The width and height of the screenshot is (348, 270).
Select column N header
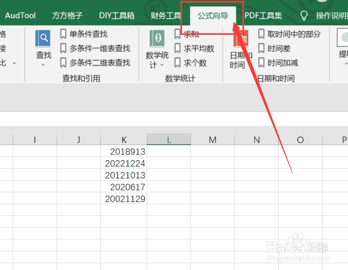256,139
